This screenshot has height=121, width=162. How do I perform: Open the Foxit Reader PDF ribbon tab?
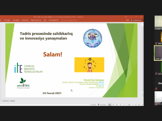54,20
